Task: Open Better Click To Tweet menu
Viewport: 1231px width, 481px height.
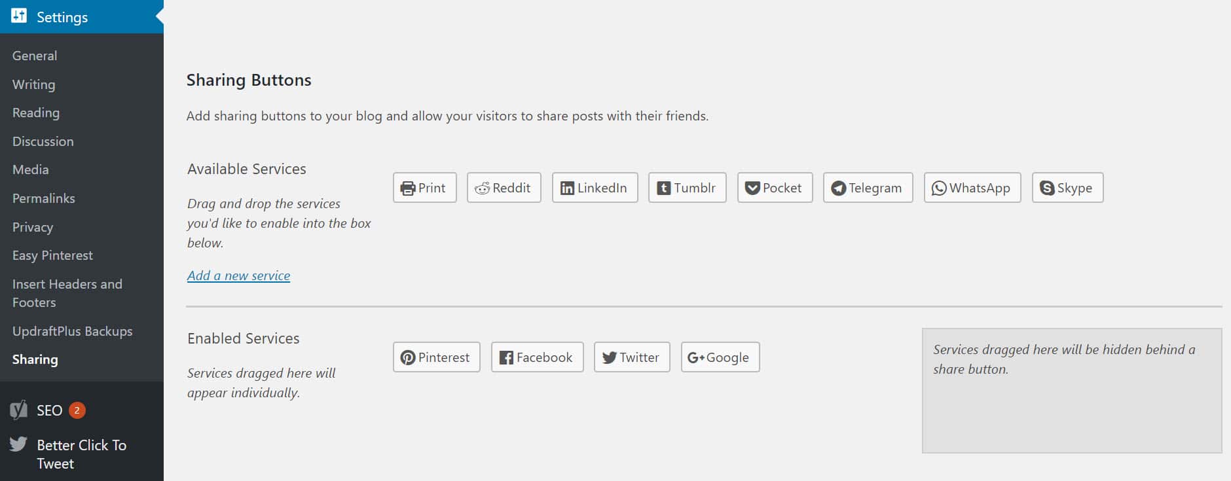Action: [x=82, y=454]
